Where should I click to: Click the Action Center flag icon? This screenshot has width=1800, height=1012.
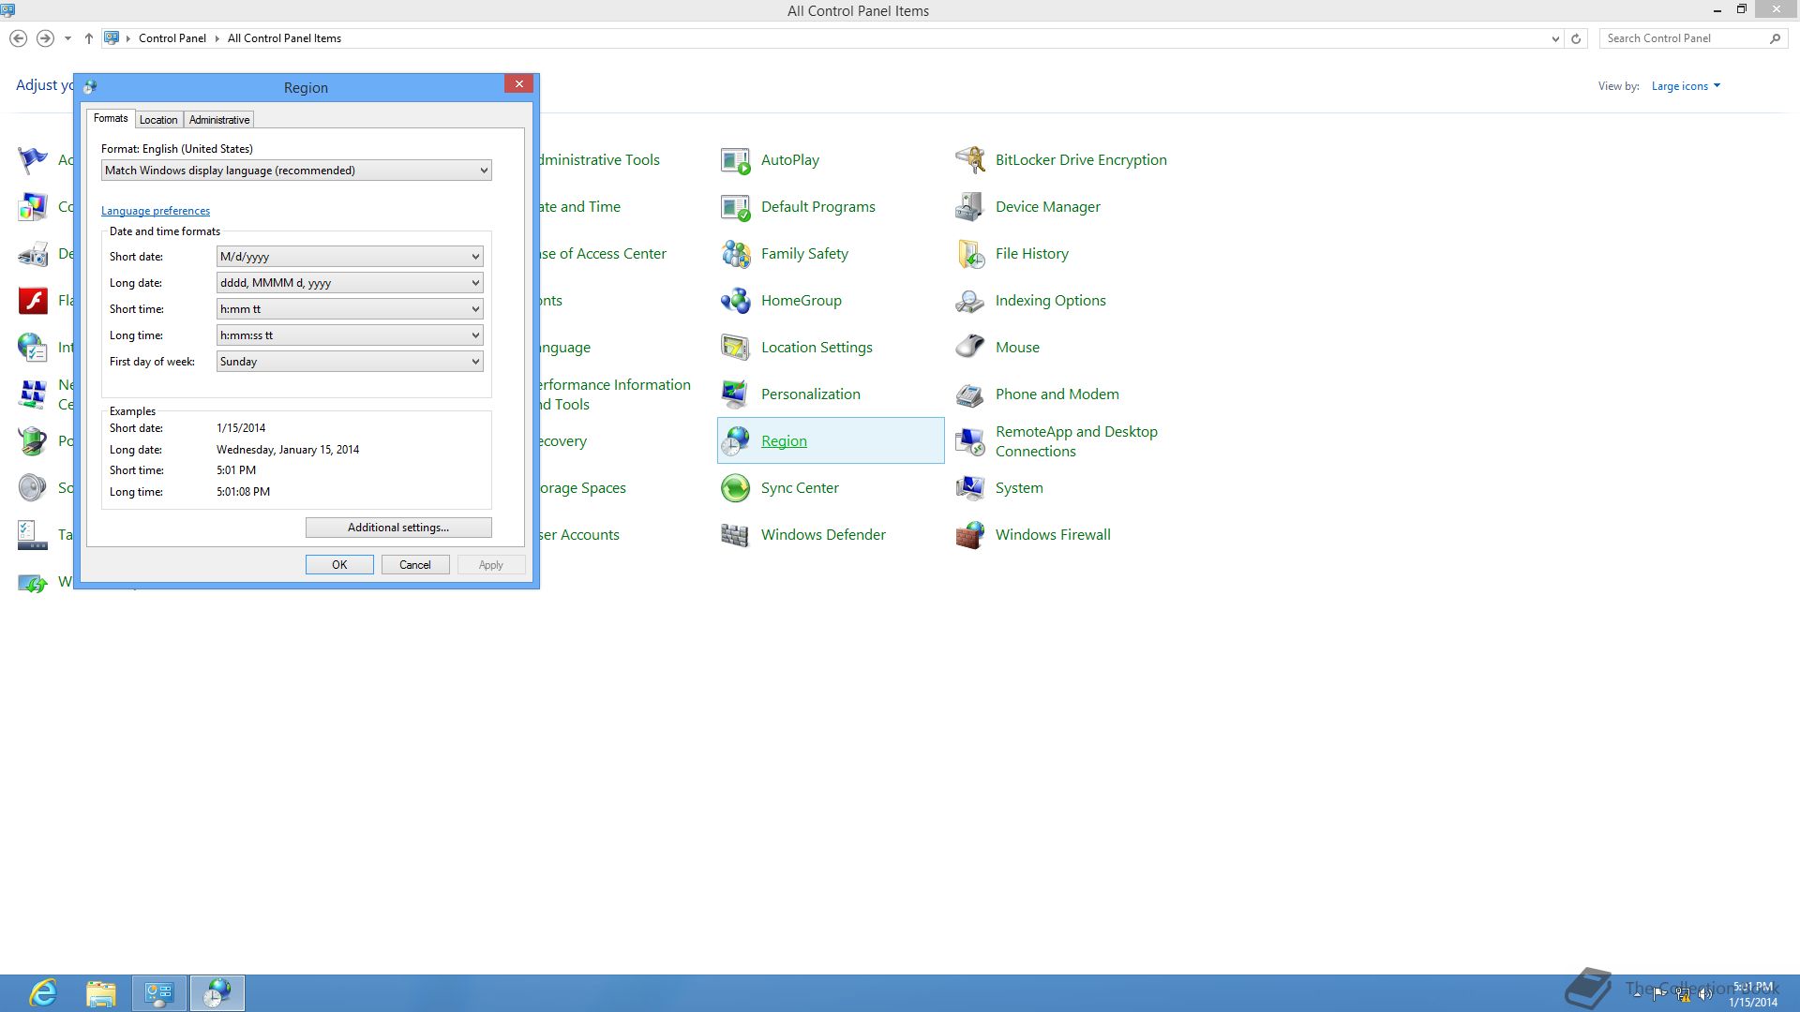[1659, 994]
